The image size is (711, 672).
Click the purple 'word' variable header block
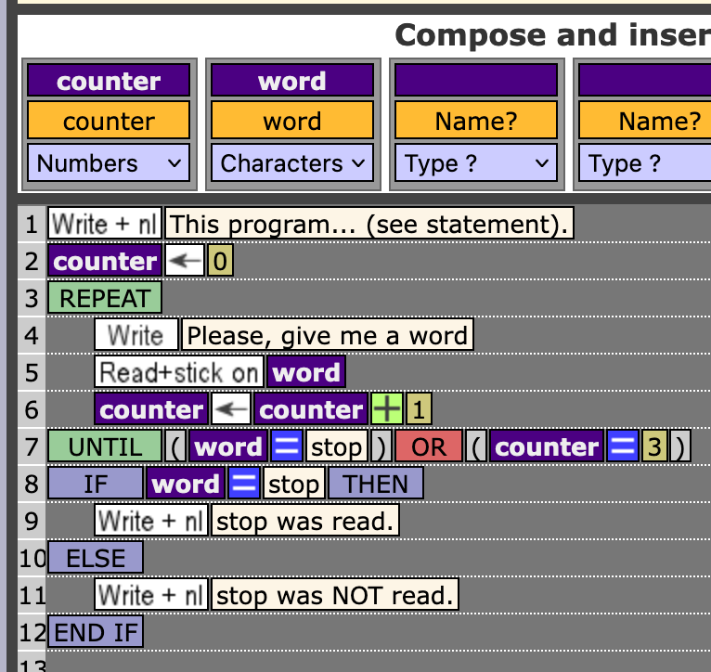click(292, 81)
